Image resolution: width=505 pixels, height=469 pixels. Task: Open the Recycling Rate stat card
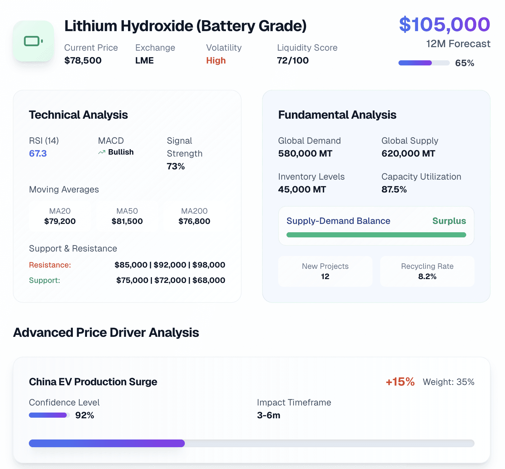[427, 271]
